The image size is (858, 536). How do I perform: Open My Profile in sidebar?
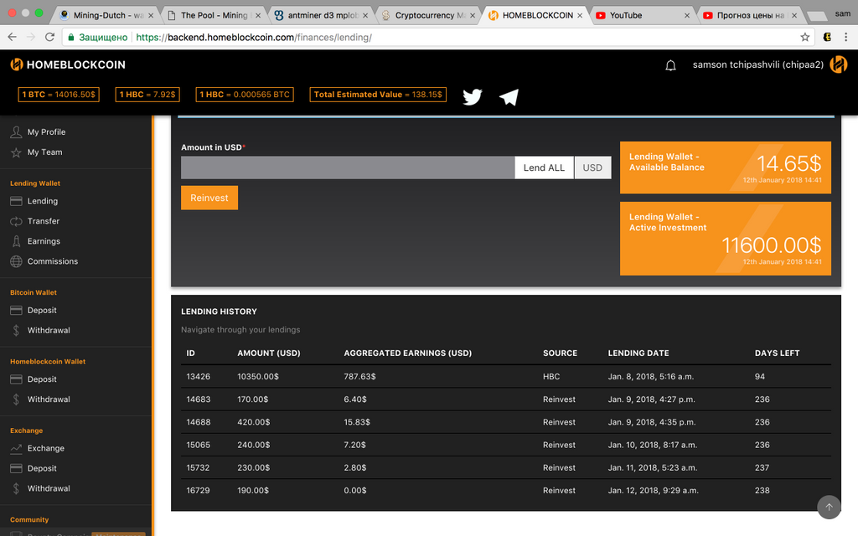coord(46,132)
